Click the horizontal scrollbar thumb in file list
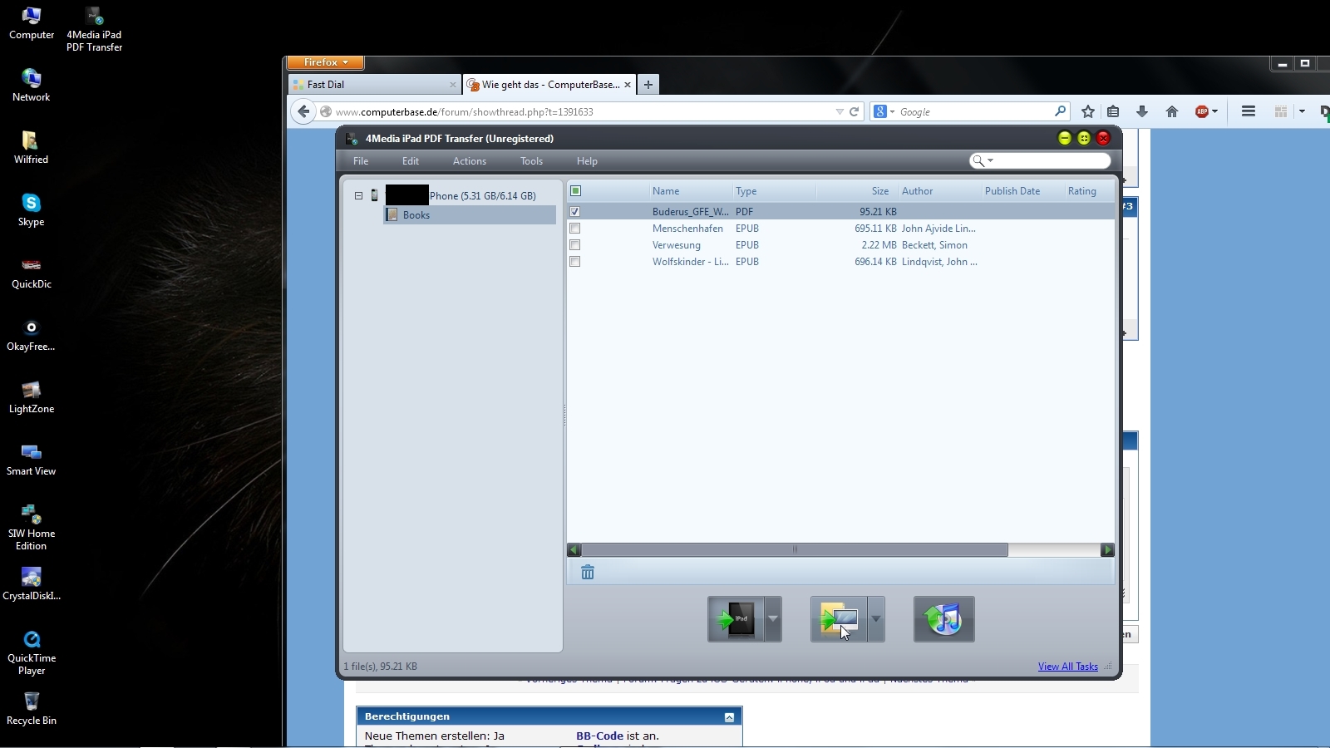Screen dimensions: 1330x748 coord(795,550)
